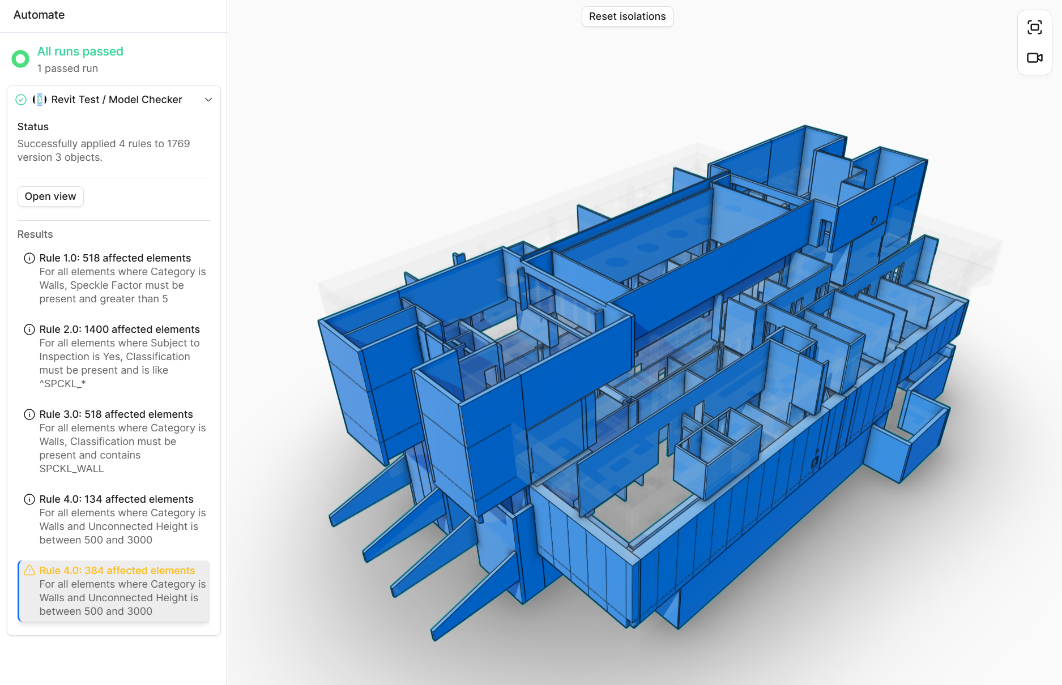Click the info icon for Rule 3.0

tap(29, 414)
